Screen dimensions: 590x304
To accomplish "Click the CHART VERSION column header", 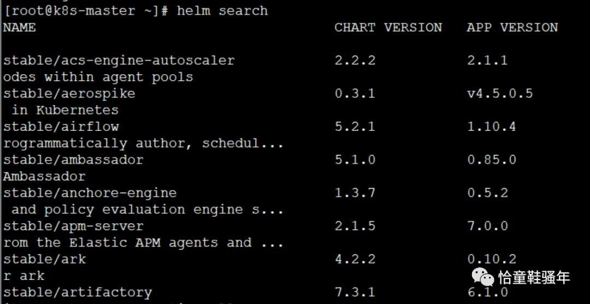I will (x=388, y=27).
